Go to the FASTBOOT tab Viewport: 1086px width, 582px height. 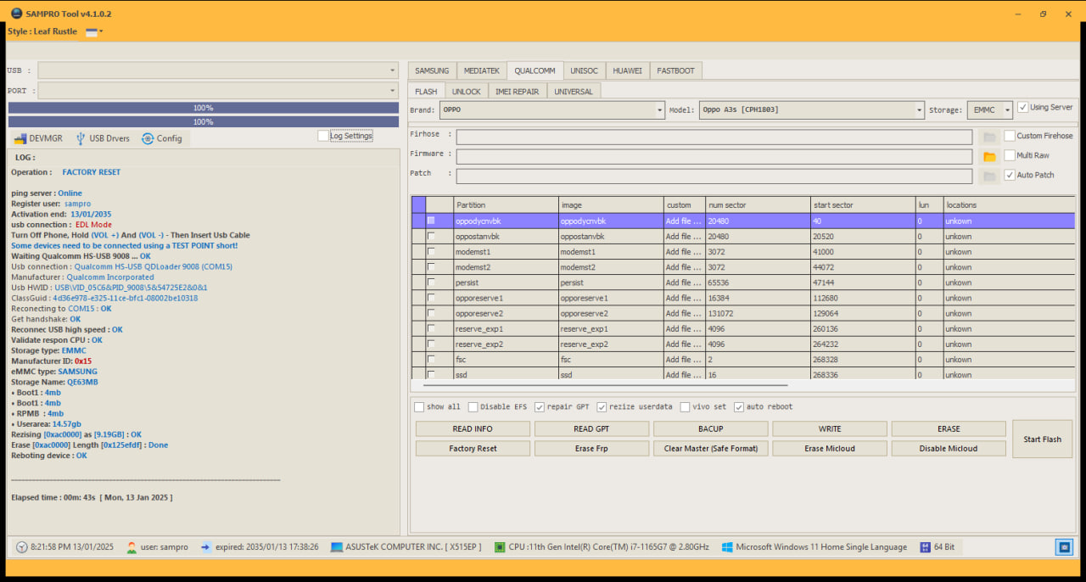676,70
